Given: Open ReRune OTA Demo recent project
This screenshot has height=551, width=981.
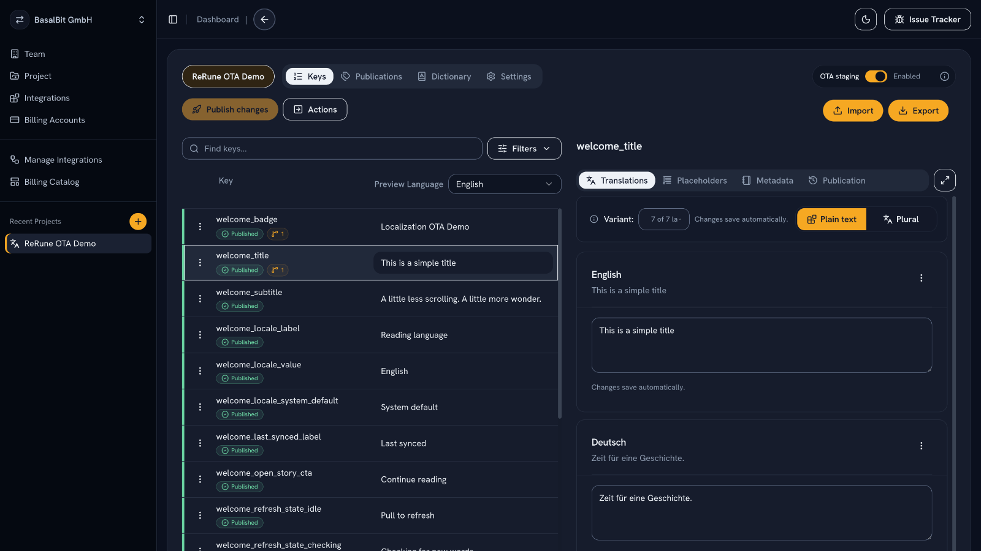Looking at the screenshot, I should (78, 244).
